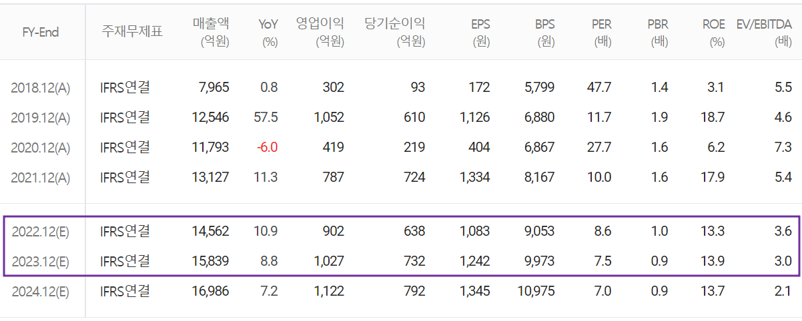Image resolution: width=802 pixels, height=321 pixels.
Task: Select the 2020.12(A) row label
Action: click(41, 148)
